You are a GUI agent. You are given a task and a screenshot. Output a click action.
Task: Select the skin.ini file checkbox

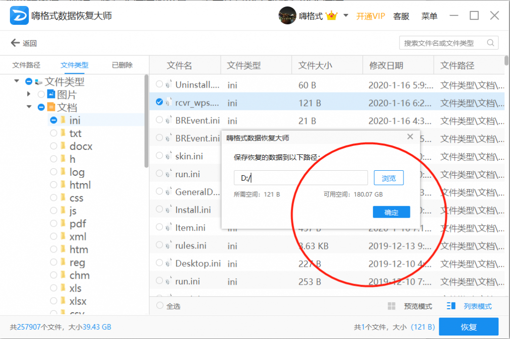tap(159, 156)
